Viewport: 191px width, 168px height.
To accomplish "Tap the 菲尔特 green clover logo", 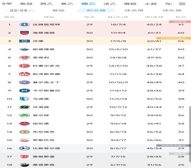I will pyautogui.click(x=24, y=115).
